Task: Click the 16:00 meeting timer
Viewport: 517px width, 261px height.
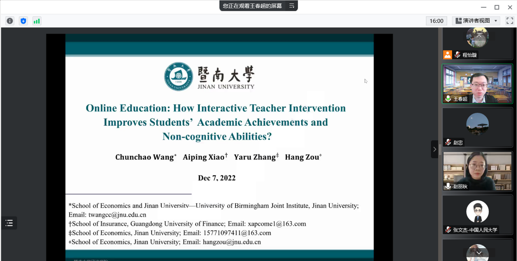Action: pos(436,21)
